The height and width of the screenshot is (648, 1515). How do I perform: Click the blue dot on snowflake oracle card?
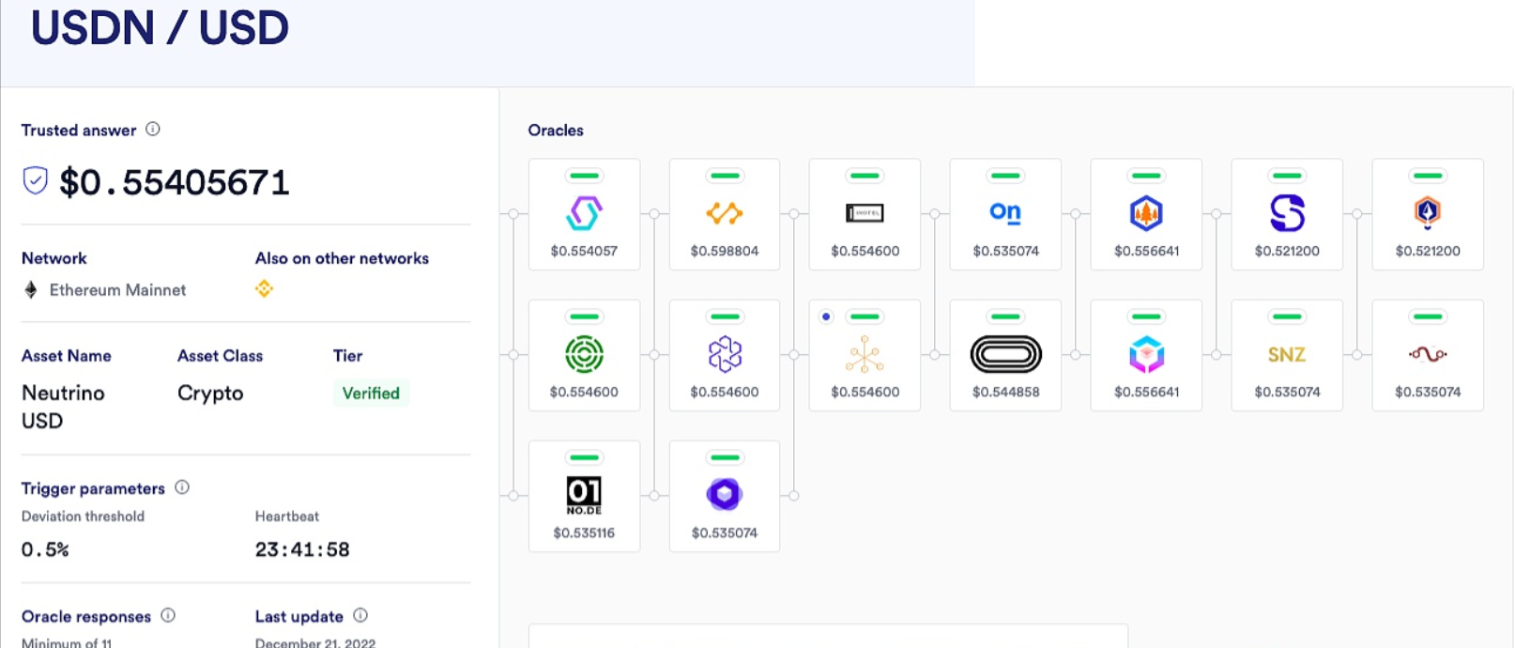coord(826,316)
